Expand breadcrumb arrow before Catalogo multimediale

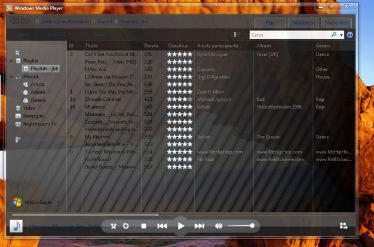(x=37, y=21)
